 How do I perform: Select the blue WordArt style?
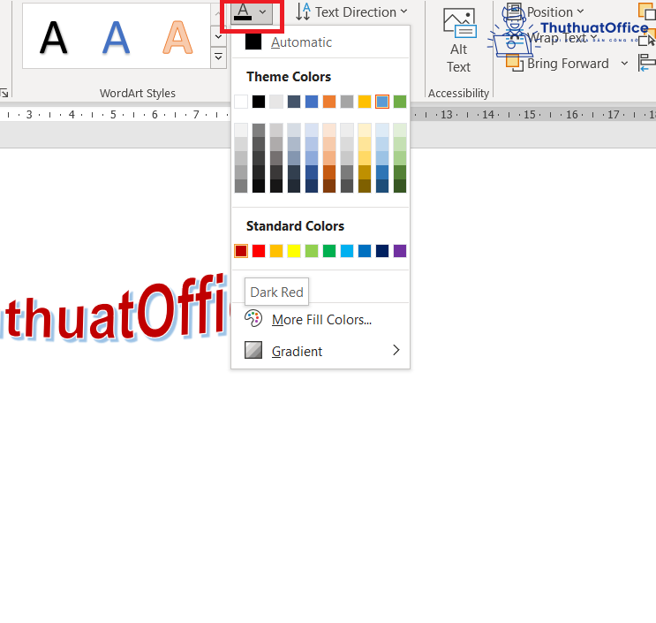pos(116,38)
